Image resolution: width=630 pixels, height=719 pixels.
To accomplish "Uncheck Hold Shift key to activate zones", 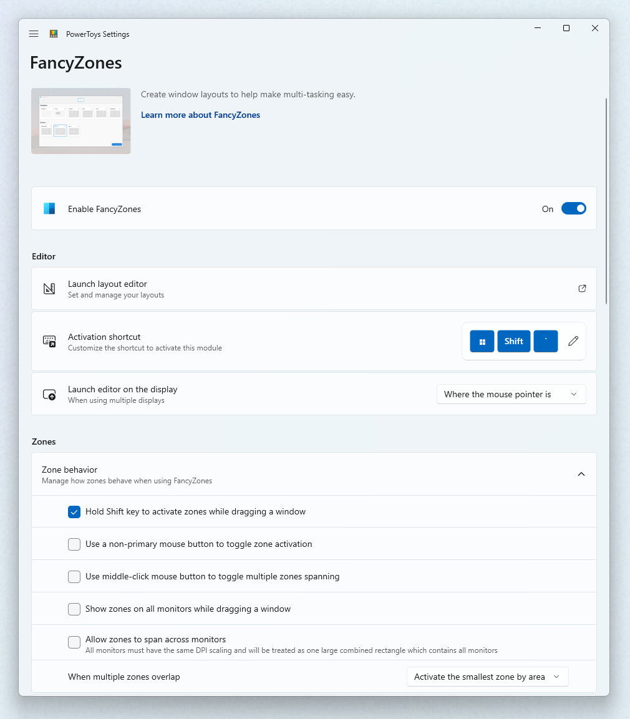I will [x=74, y=511].
